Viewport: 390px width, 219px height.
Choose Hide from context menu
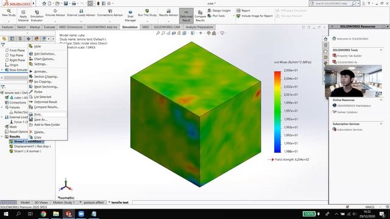point(37,46)
